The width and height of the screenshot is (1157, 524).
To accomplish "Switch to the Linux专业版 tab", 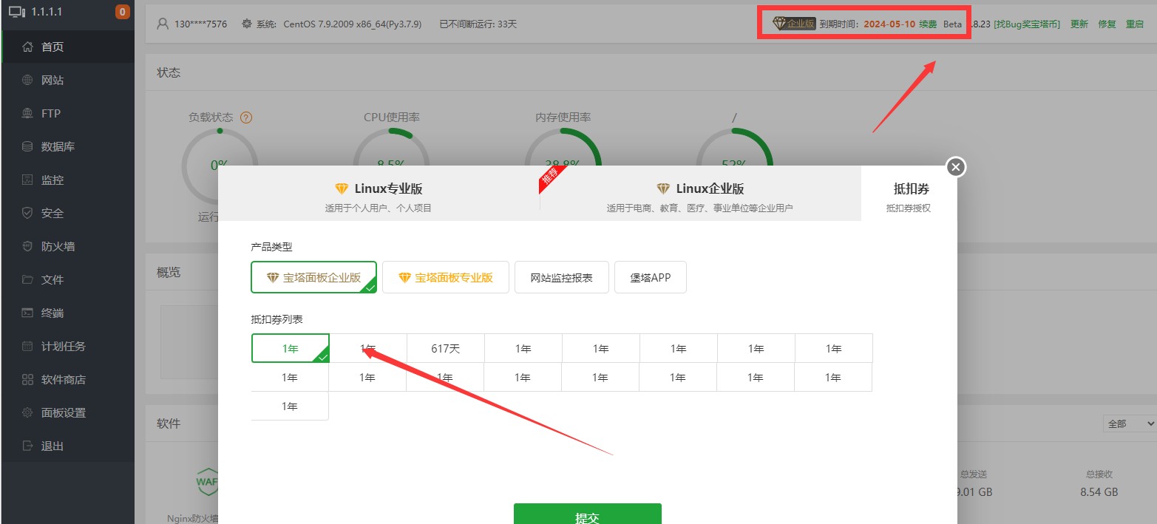I will [379, 194].
